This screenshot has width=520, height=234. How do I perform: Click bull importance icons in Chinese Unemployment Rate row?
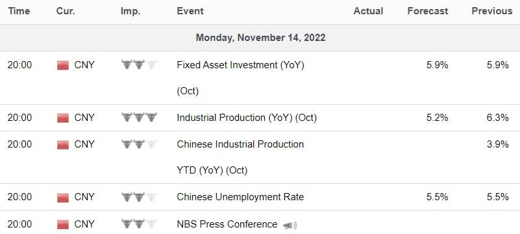(x=139, y=197)
